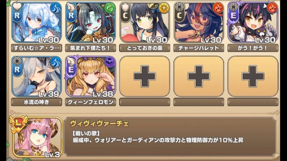Tap the fire element icon on チャージバレット card
The image size is (287, 161).
[218, 8]
